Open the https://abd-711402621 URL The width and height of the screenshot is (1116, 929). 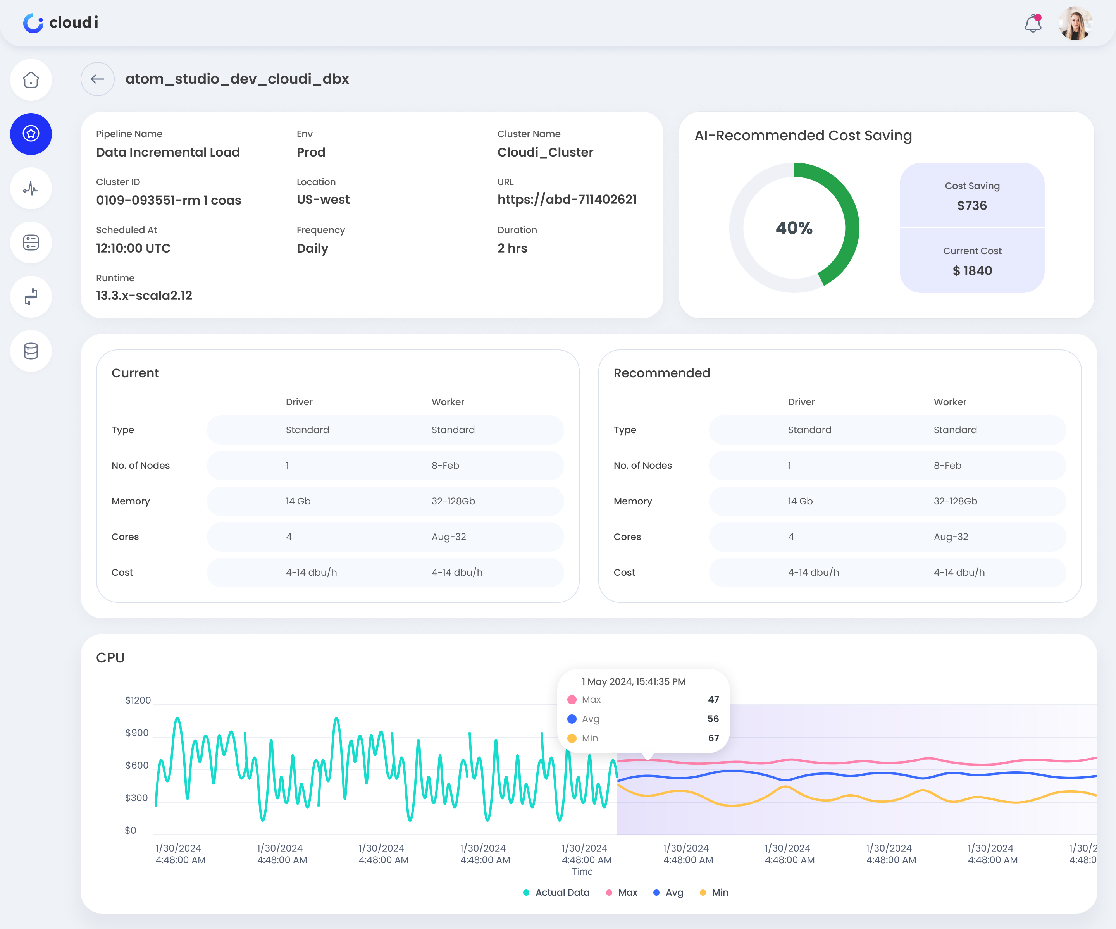click(x=567, y=200)
